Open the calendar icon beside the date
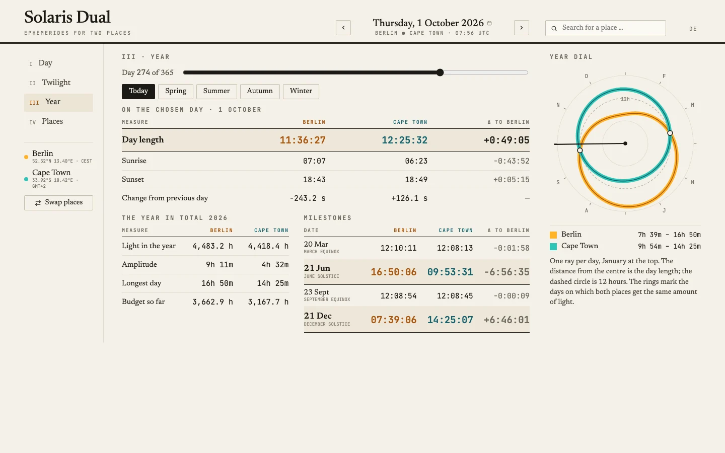The width and height of the screenshot is (725, 453). point(489,23)
